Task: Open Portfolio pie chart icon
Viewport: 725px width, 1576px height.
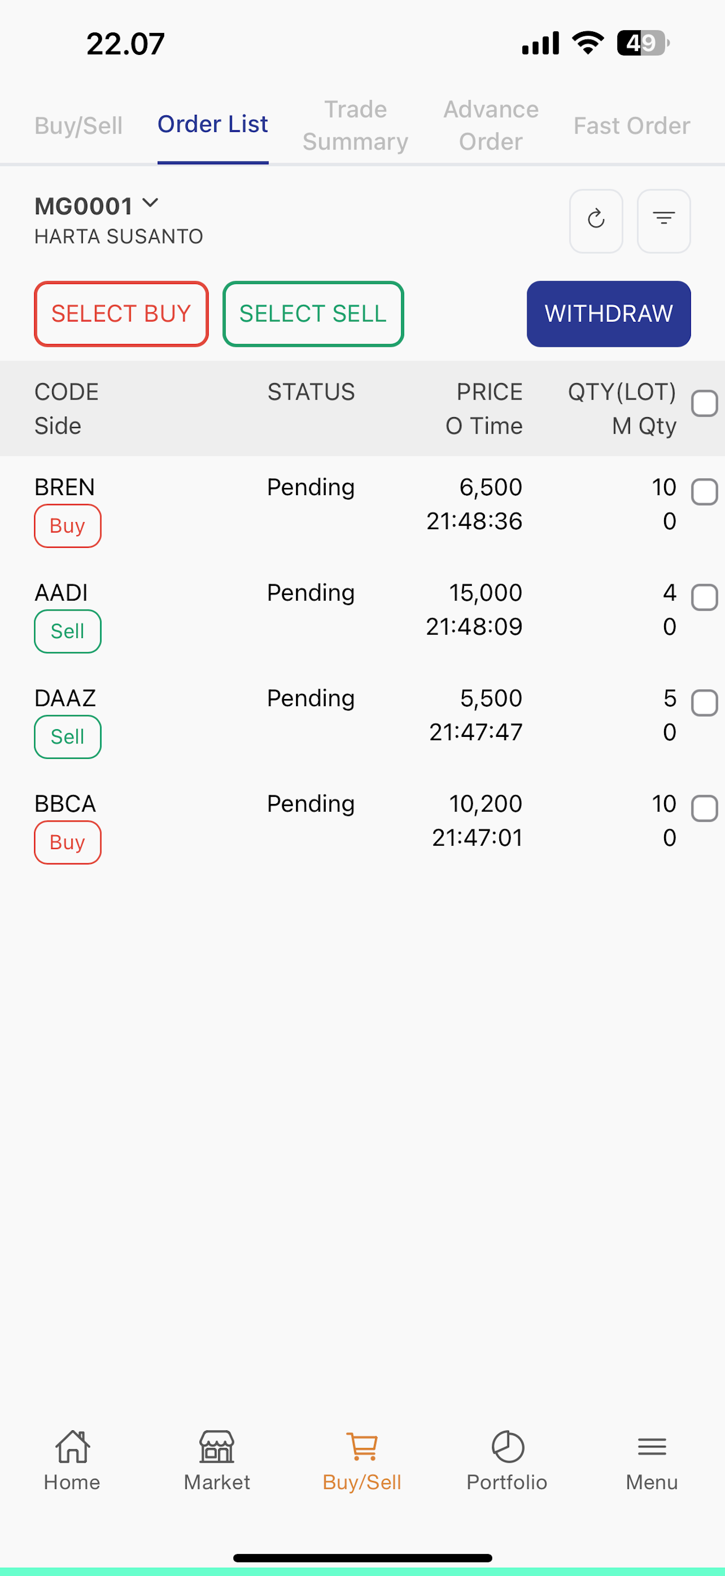Action: click(507, 1447)
